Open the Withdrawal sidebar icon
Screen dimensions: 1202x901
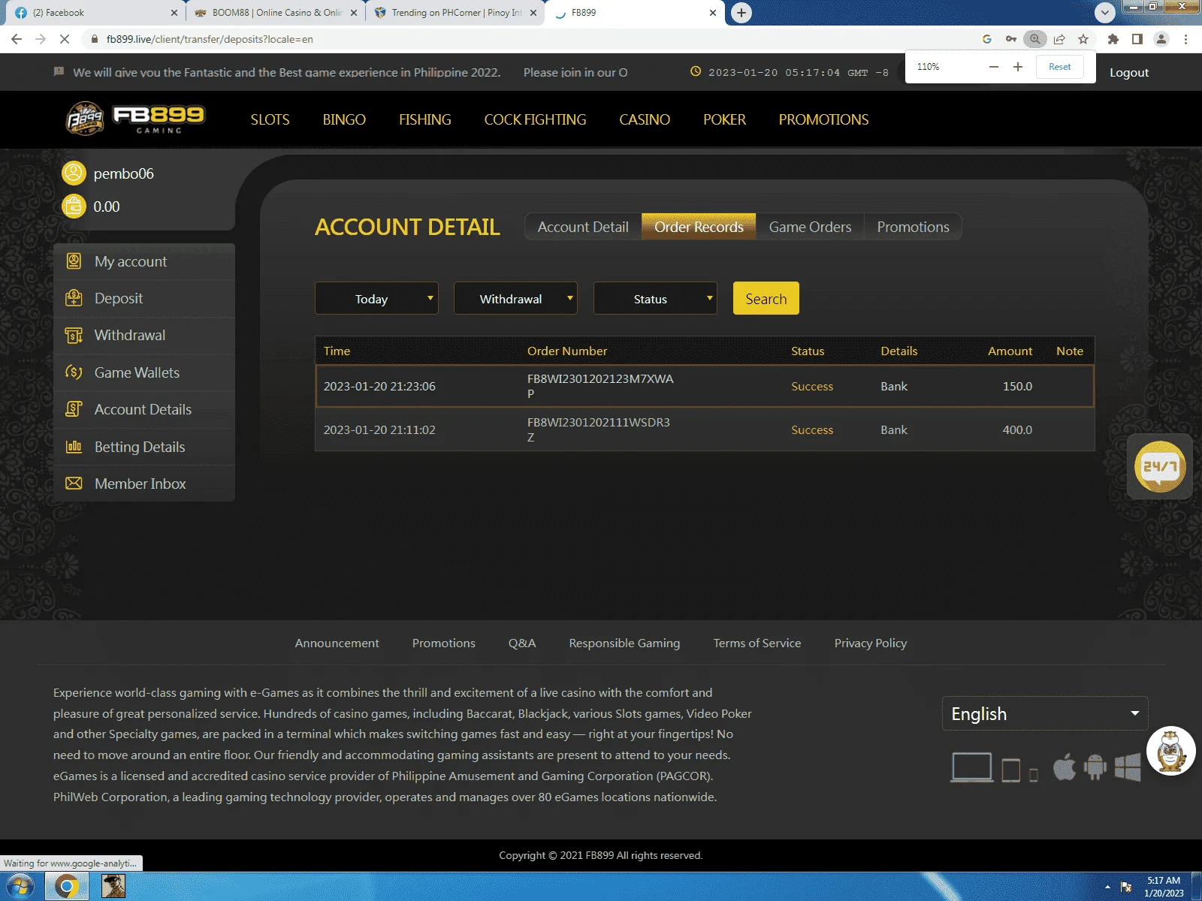[x=74, y=335]
